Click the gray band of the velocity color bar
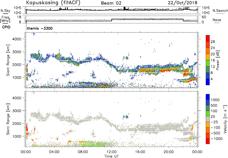Image resolution: width=228 pixels, height=158 pixels. [x=208, y=119]
